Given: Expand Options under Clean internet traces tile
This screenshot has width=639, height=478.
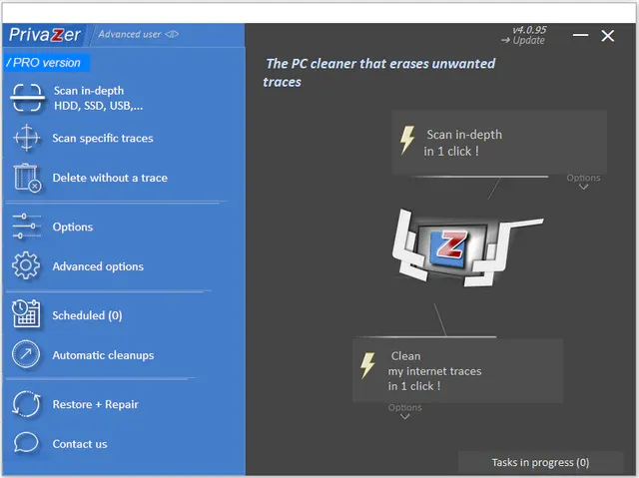Looking at the screenshot, I should tap(404, 411).
